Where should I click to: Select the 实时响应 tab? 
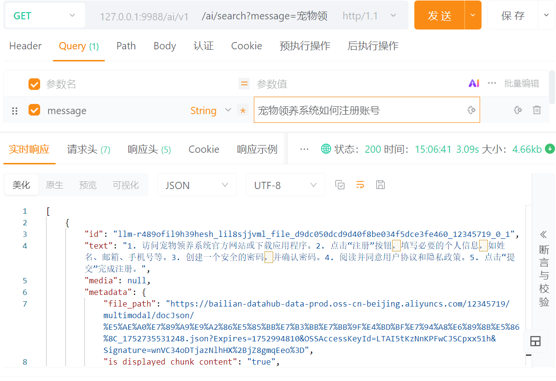pyautogui.click(x=29, y=149)
